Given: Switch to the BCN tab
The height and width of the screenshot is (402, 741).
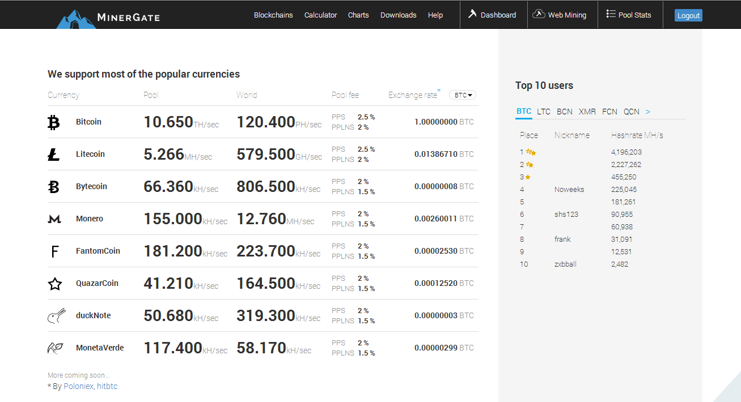Looking at the screenshot, I should (565, 112).
